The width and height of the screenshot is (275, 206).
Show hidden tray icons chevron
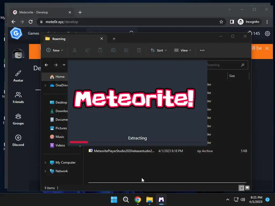pyautogui.click(x=228, y=200)
